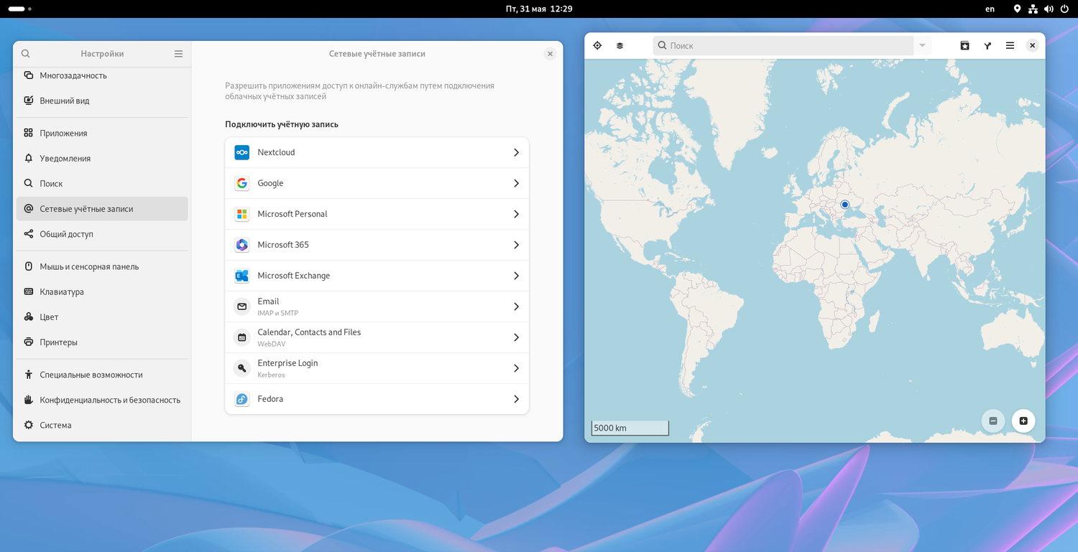The height and width of the screenshot is (552, 1078).
Task: Click the Приложения grid icon in the sidebar
Action: (x=29, y=133)
